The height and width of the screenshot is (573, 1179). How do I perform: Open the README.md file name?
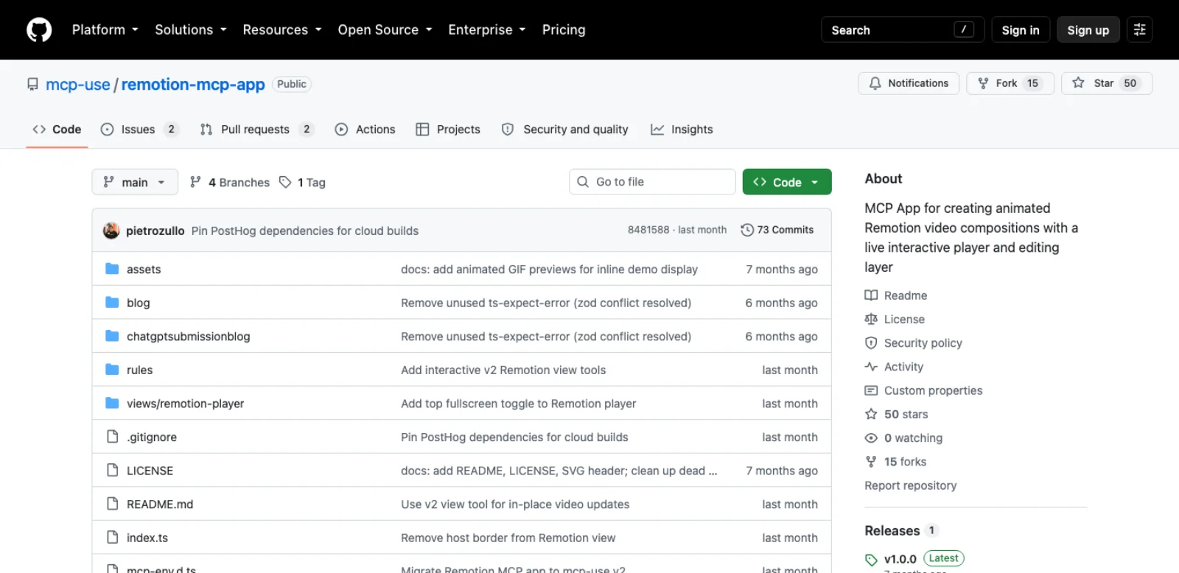[160, 504]
